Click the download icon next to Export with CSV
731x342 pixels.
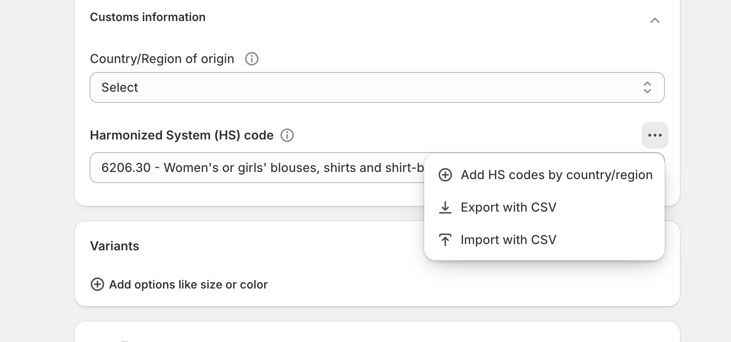(445, 207)
